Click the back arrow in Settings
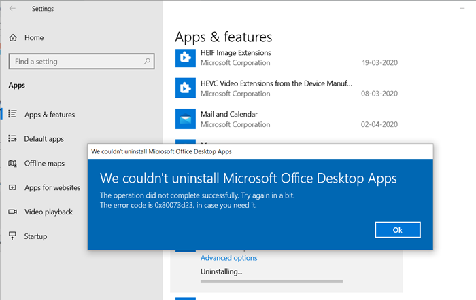The height and width of the screenshot is (300, 476). (12, 9)
